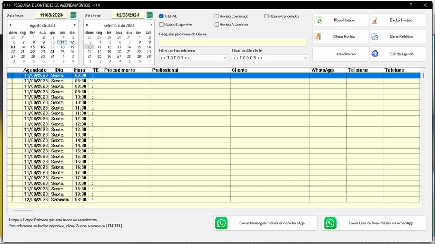Click the Profissional column header

[x=191, y=70]
